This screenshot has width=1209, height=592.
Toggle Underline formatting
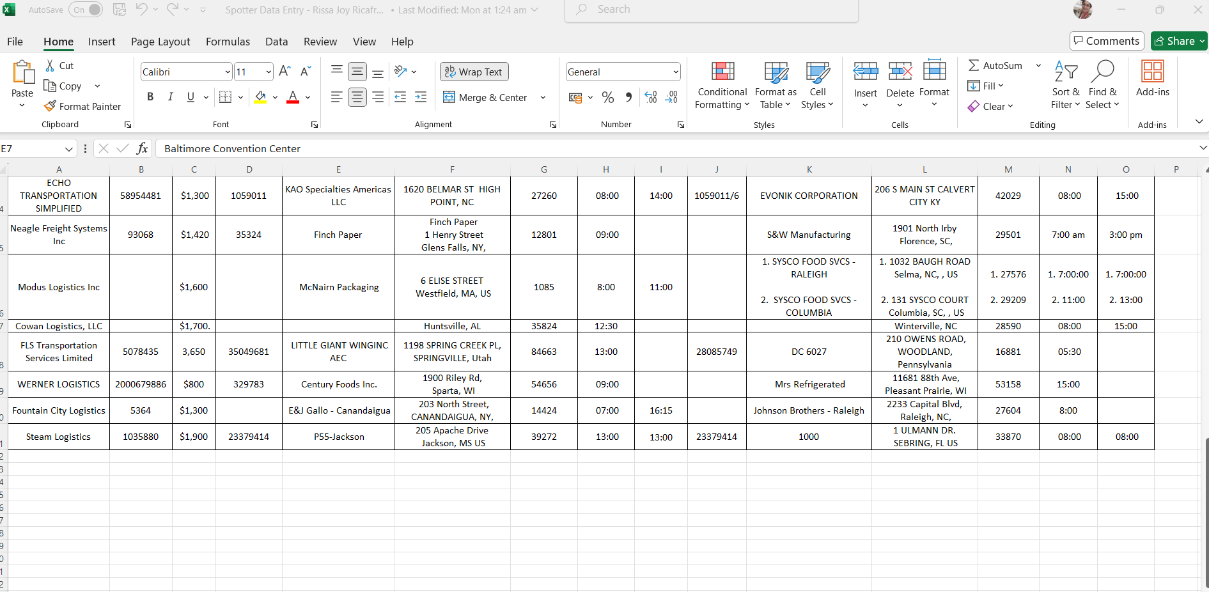191,97
